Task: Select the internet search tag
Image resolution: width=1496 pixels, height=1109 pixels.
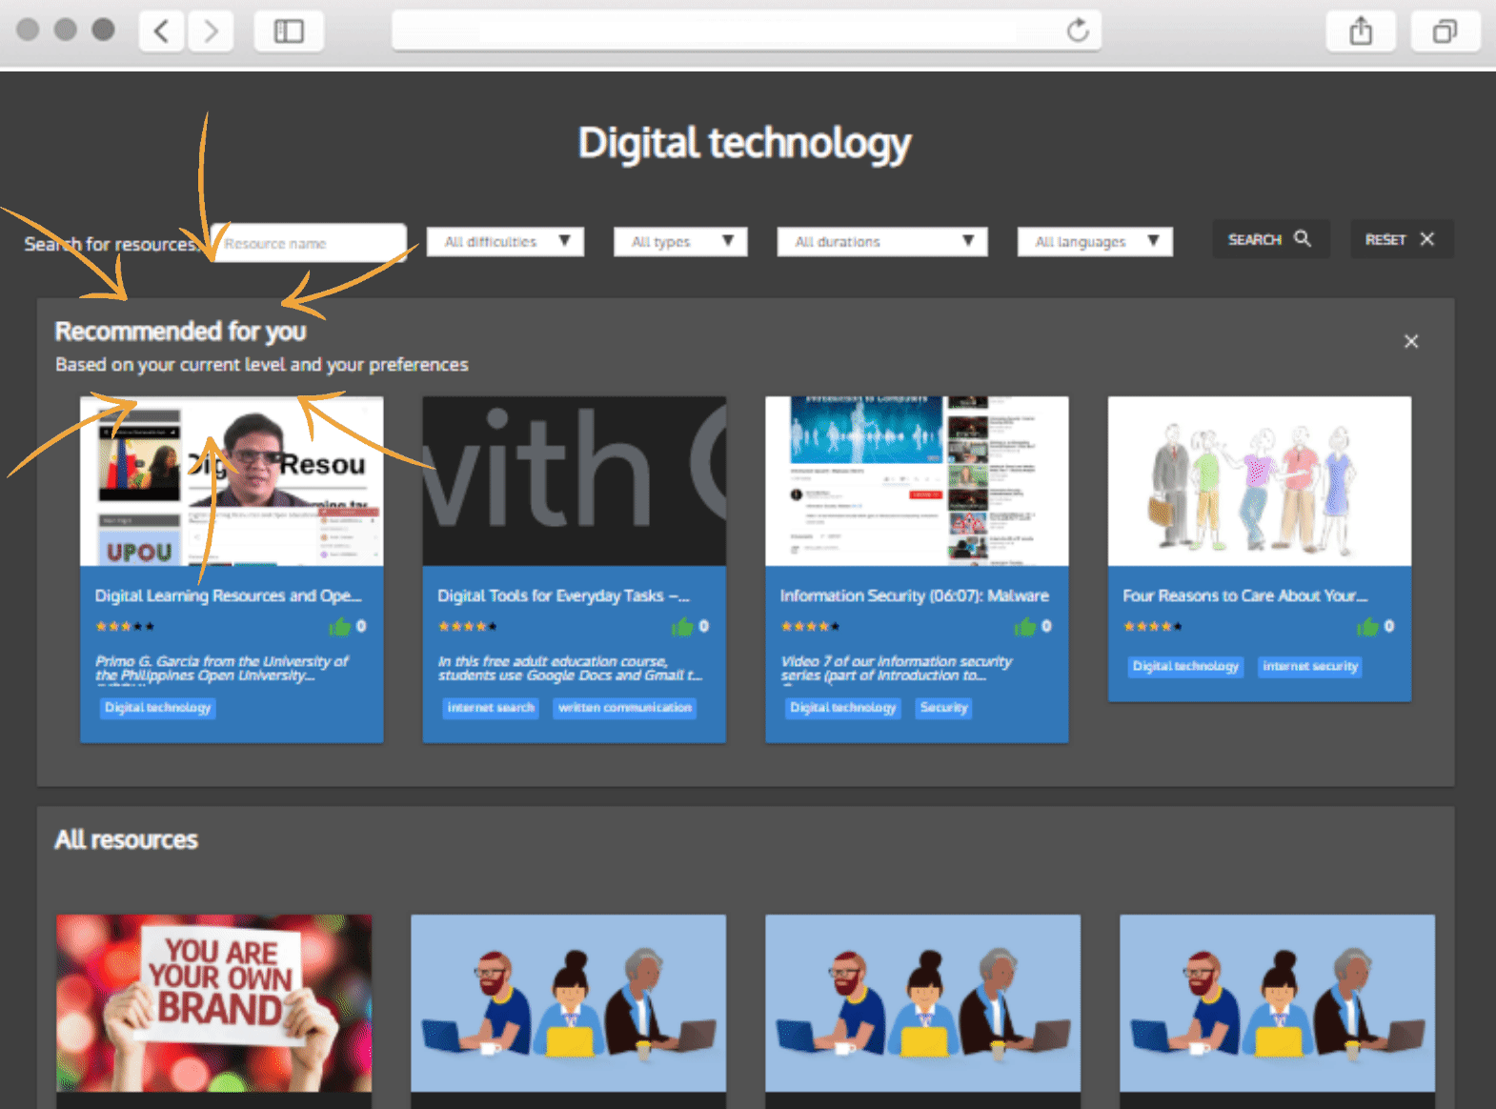Action: pyautogui.click(x=491, y=708)
